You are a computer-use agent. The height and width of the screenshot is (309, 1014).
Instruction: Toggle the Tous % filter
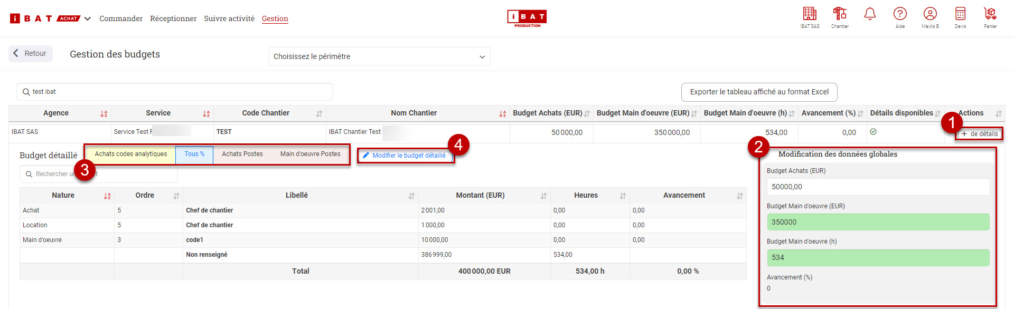pyautogui.click(x=194, y=154)
